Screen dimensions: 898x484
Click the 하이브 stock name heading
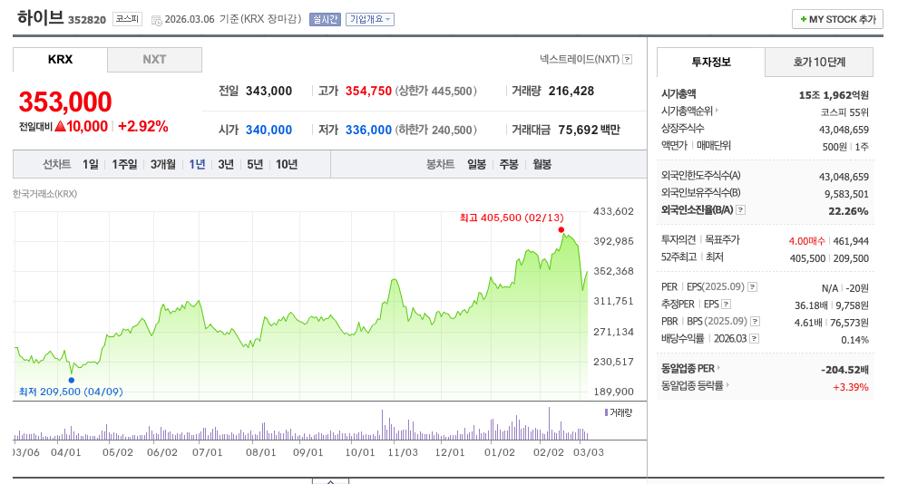pos(40,18)
